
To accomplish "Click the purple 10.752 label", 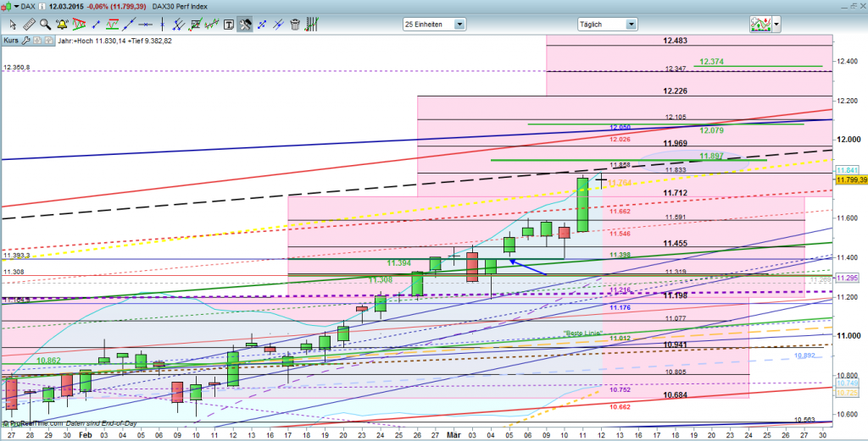I will pyautogui.click(x=620, y=389).
